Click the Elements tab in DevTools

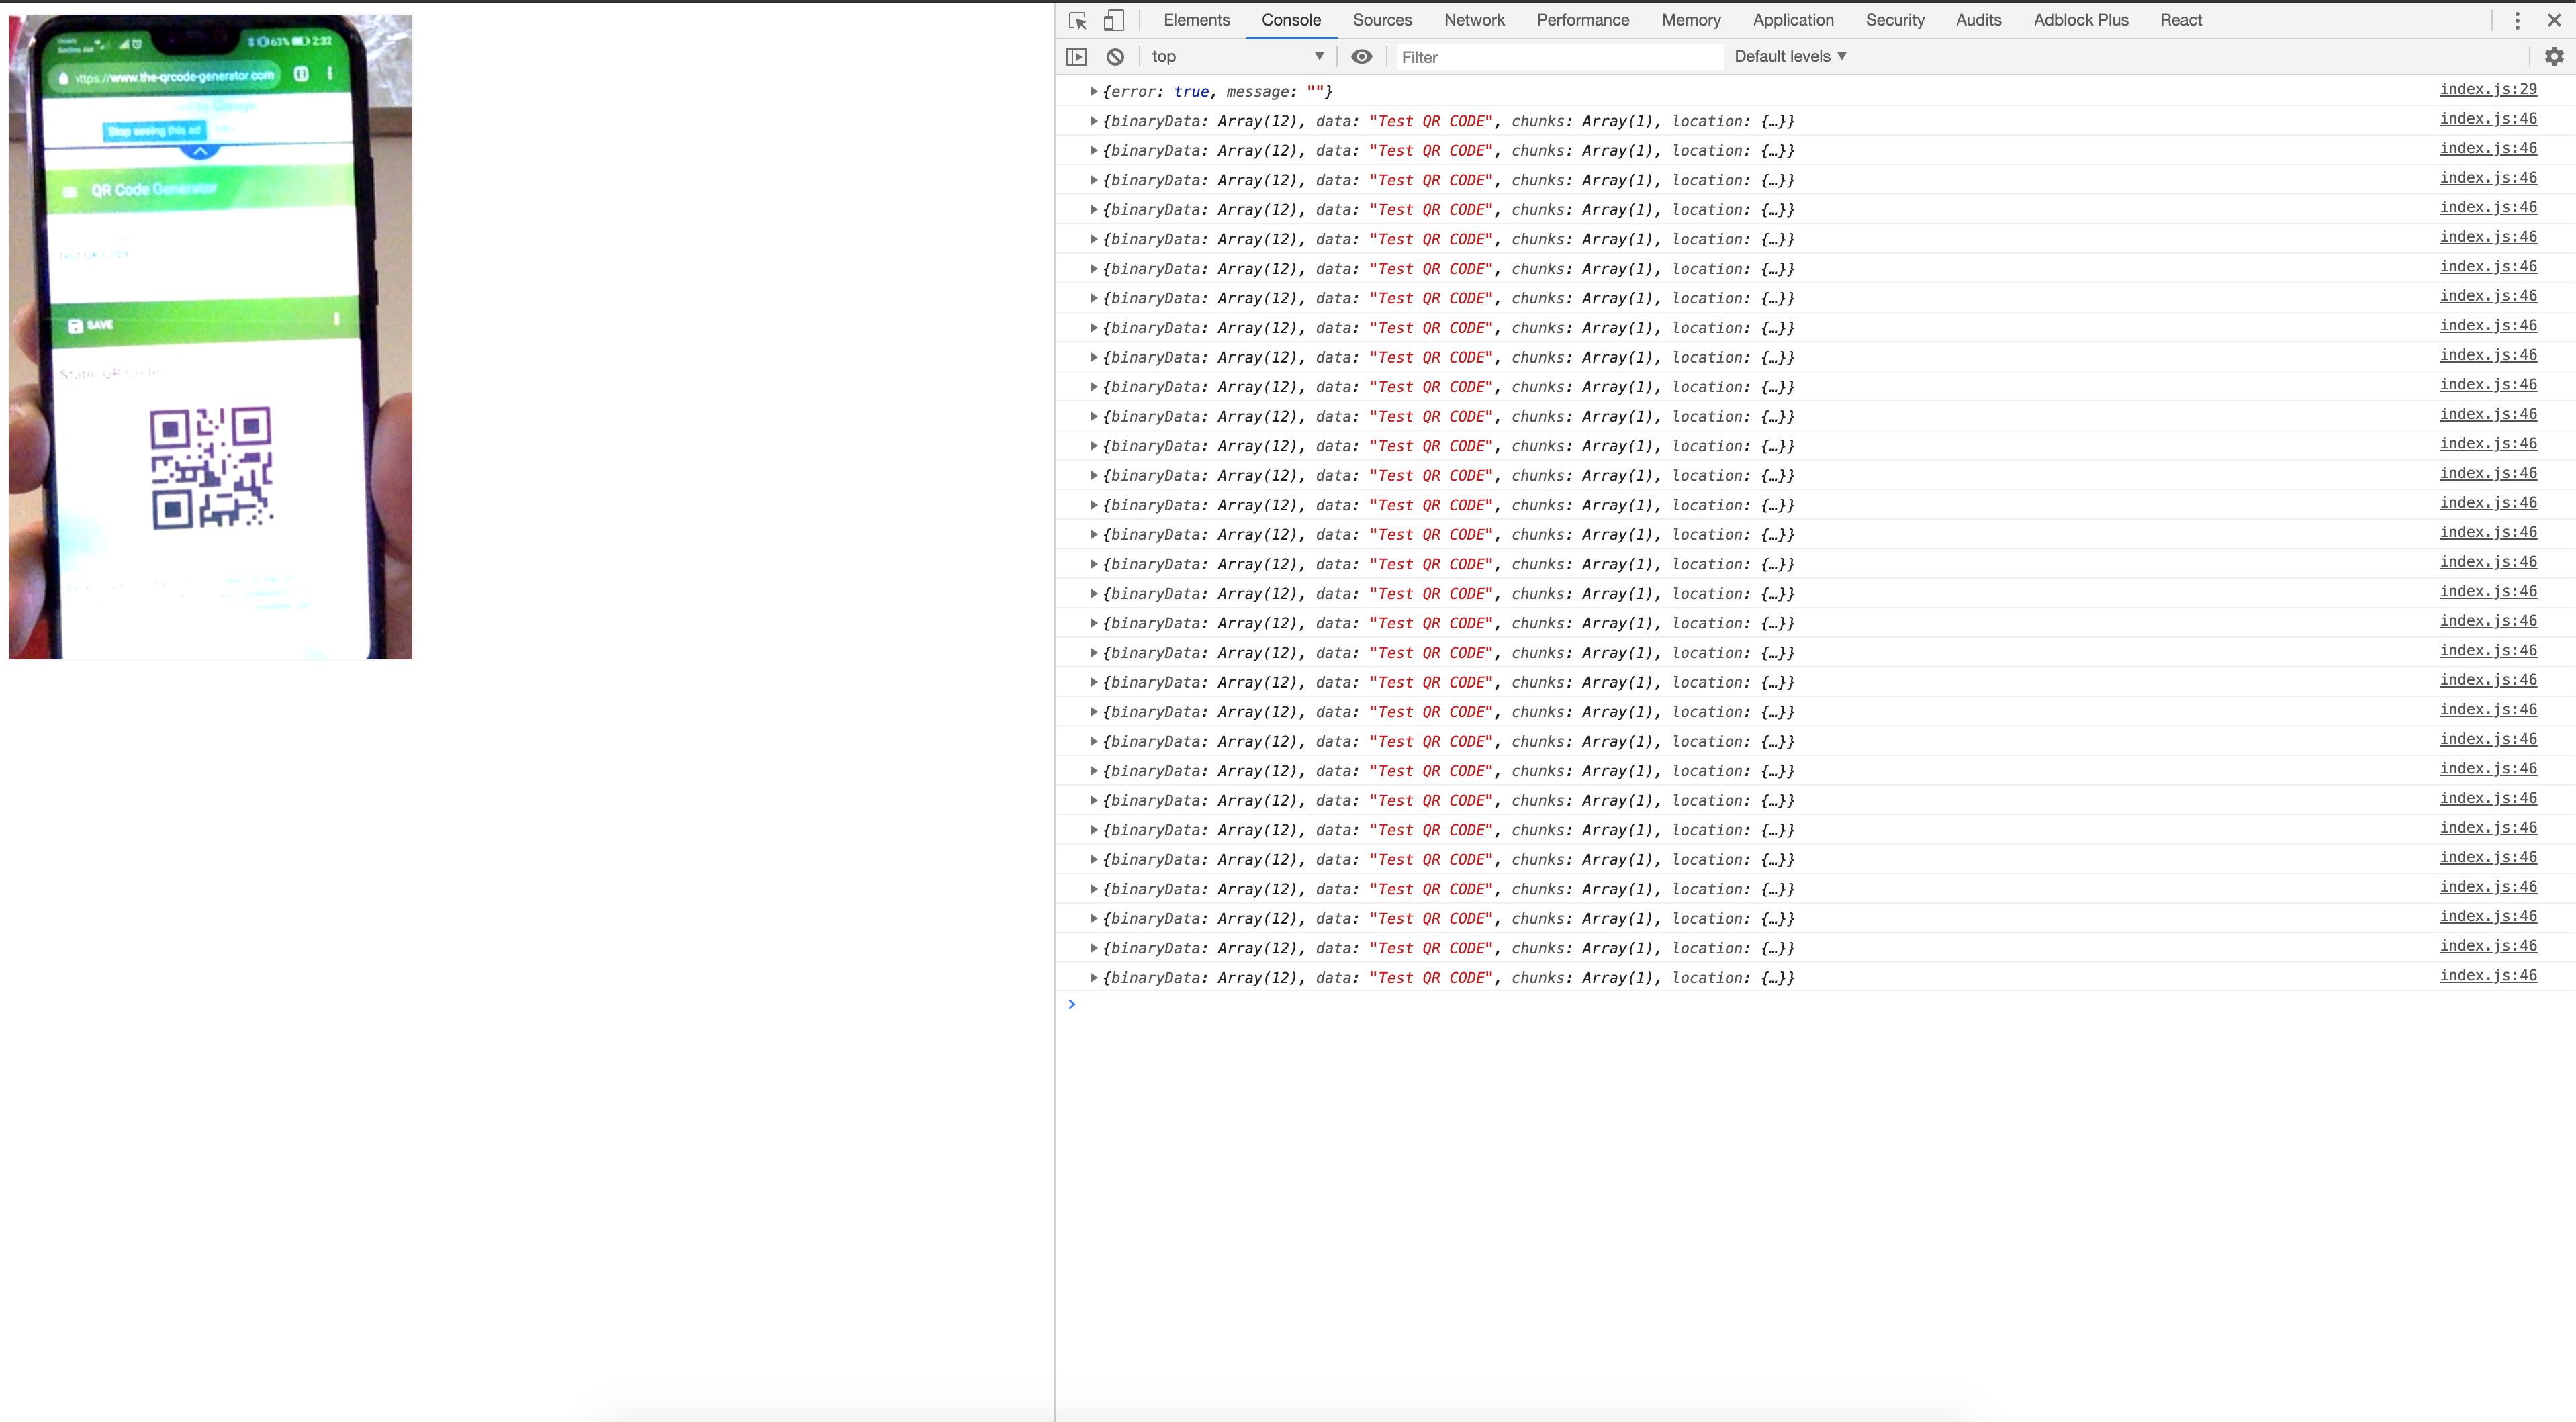tap(1196, 19)
